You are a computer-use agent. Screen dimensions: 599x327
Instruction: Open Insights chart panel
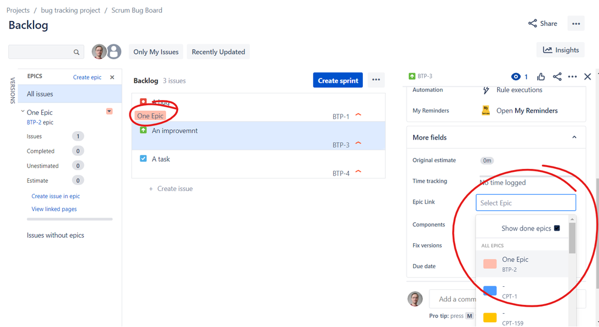tap(561, 50)
